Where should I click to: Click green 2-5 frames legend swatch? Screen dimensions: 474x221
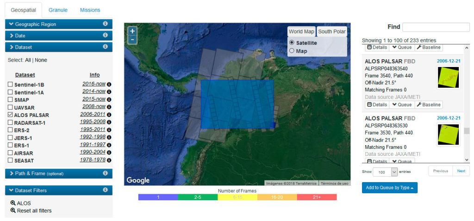click(198, 197)
